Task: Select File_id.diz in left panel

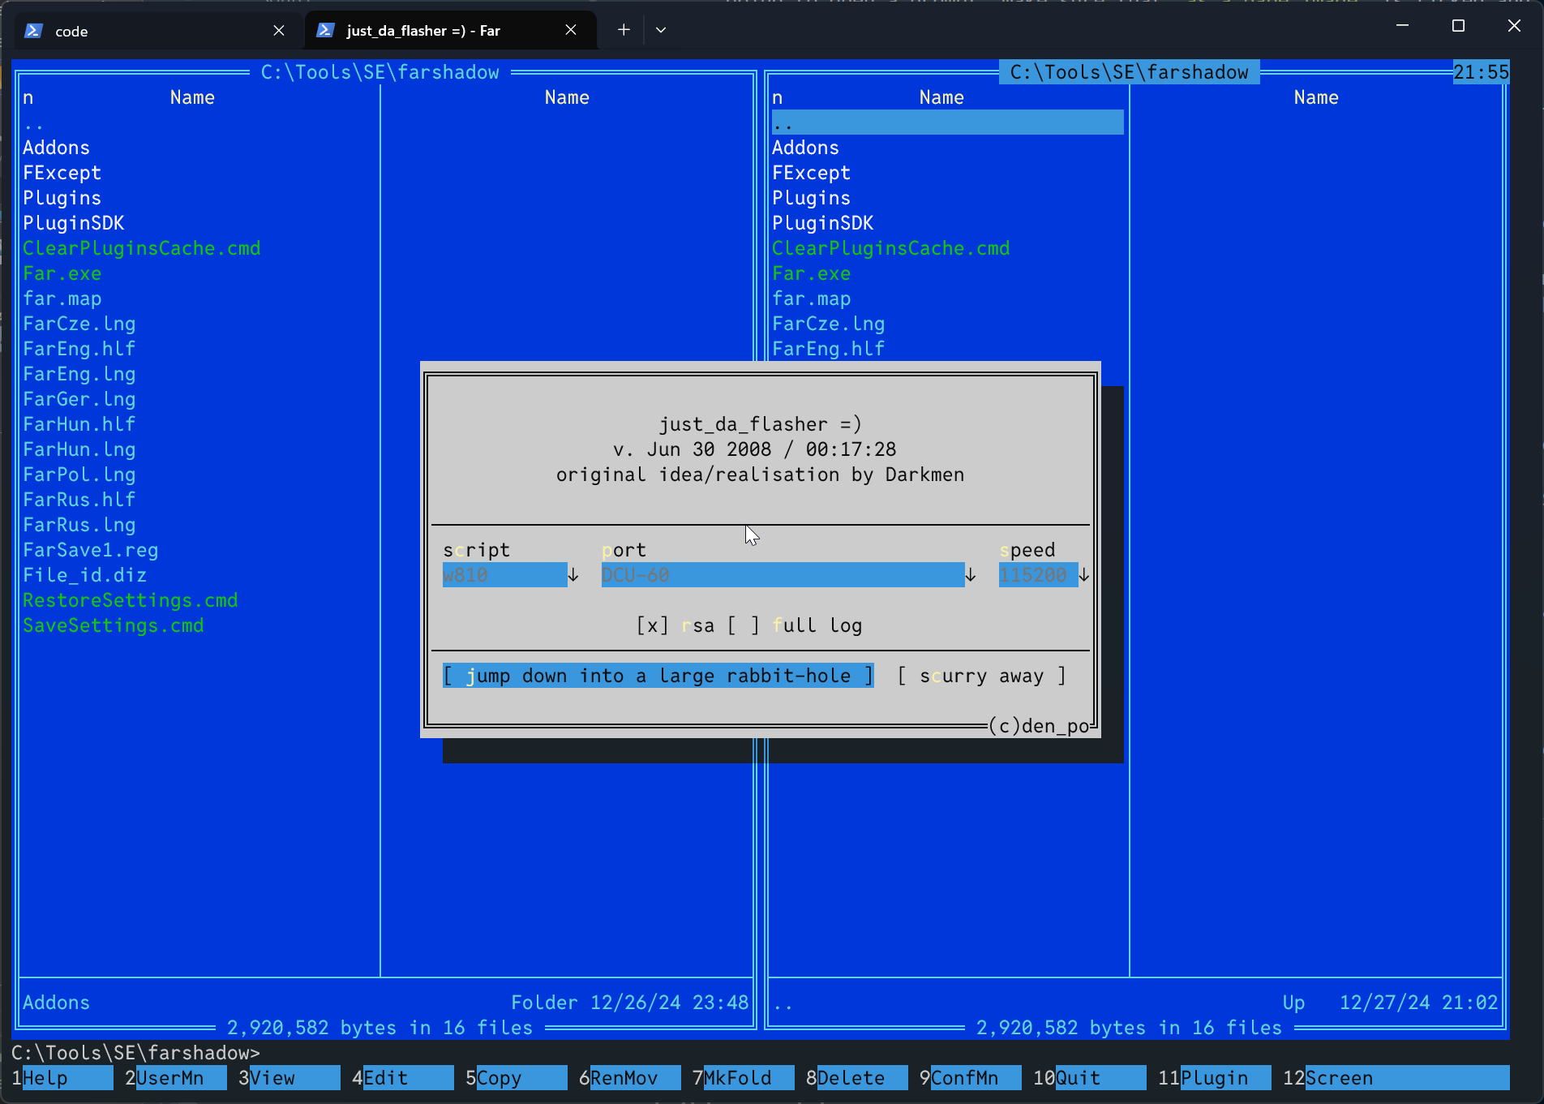Action: point(85,575)
